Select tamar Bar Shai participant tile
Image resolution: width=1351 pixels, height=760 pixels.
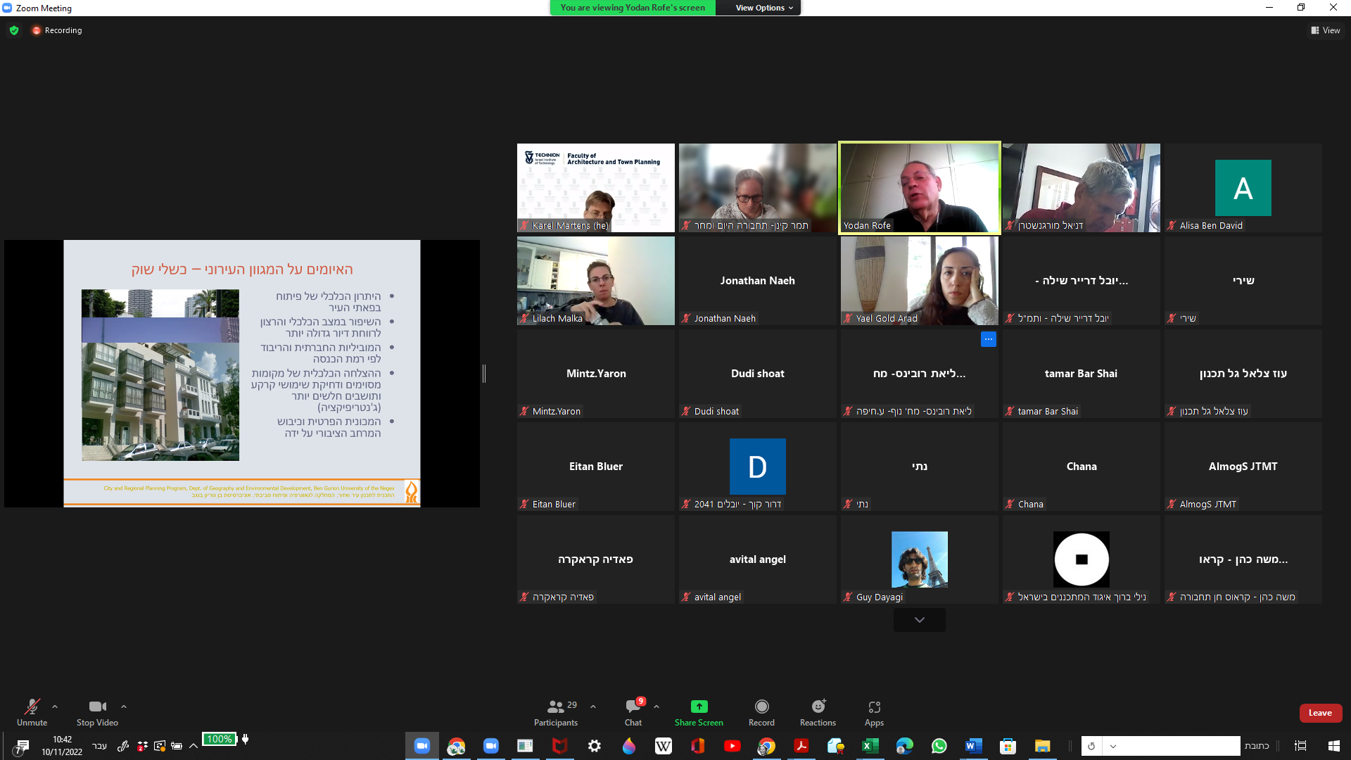[x=1082, y=374]
